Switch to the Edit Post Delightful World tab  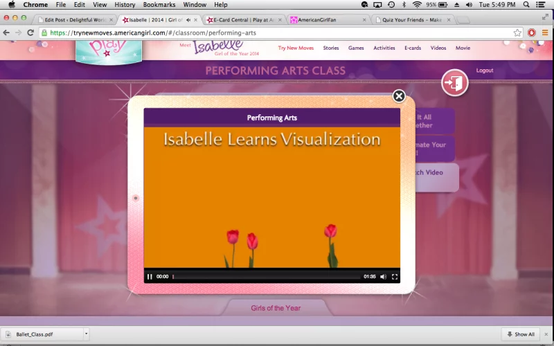click(75, 20)
